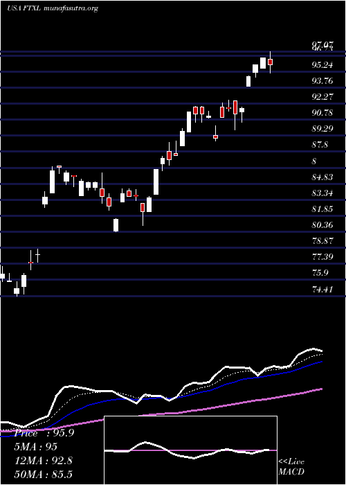Click the 80.36 price axis label
This screenshot has height=485, width=346.
click(322, 225)
